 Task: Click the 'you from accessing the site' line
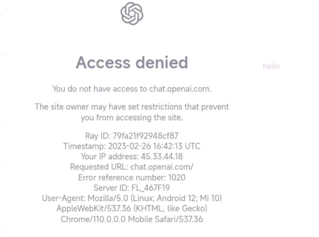[132, 117]
